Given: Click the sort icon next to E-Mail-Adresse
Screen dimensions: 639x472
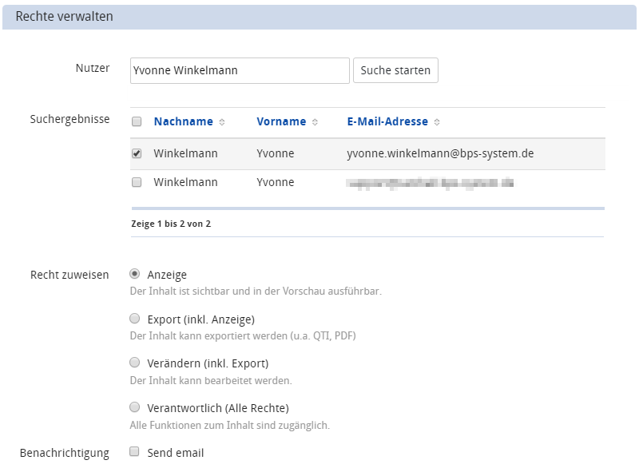Looking at the screenshot, I should [437, 122].
